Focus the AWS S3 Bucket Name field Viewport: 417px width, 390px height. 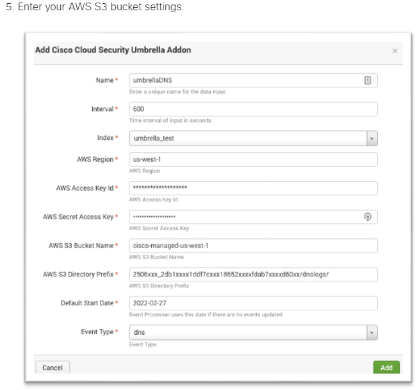coord(253,245)
